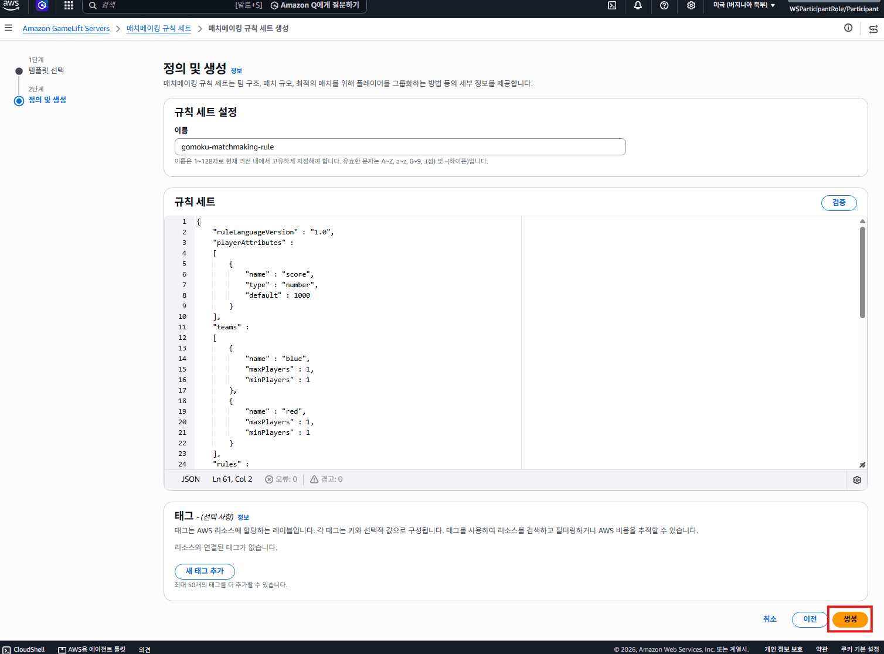Go to step 1 템플릿 선택

pyautogui.click(x=46, y=70)
